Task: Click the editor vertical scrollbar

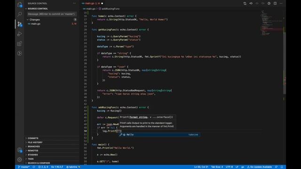Action: pyautogui.click(x=285, y=63)
